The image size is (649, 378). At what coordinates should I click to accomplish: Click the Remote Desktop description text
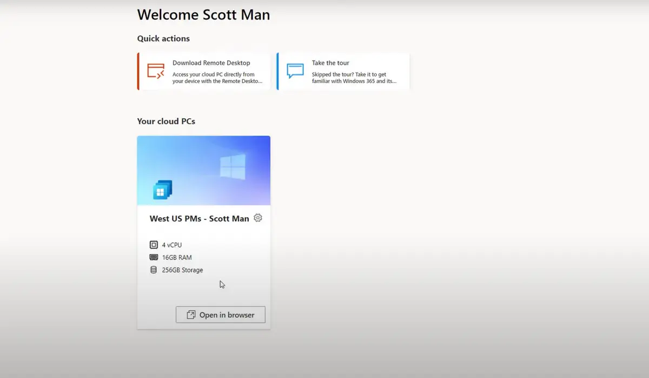coord(217,78)
